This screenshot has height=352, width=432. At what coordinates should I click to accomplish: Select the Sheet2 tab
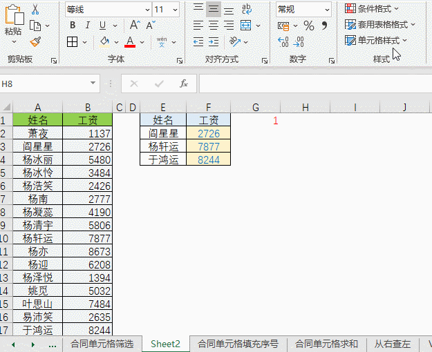coord(166,344)
